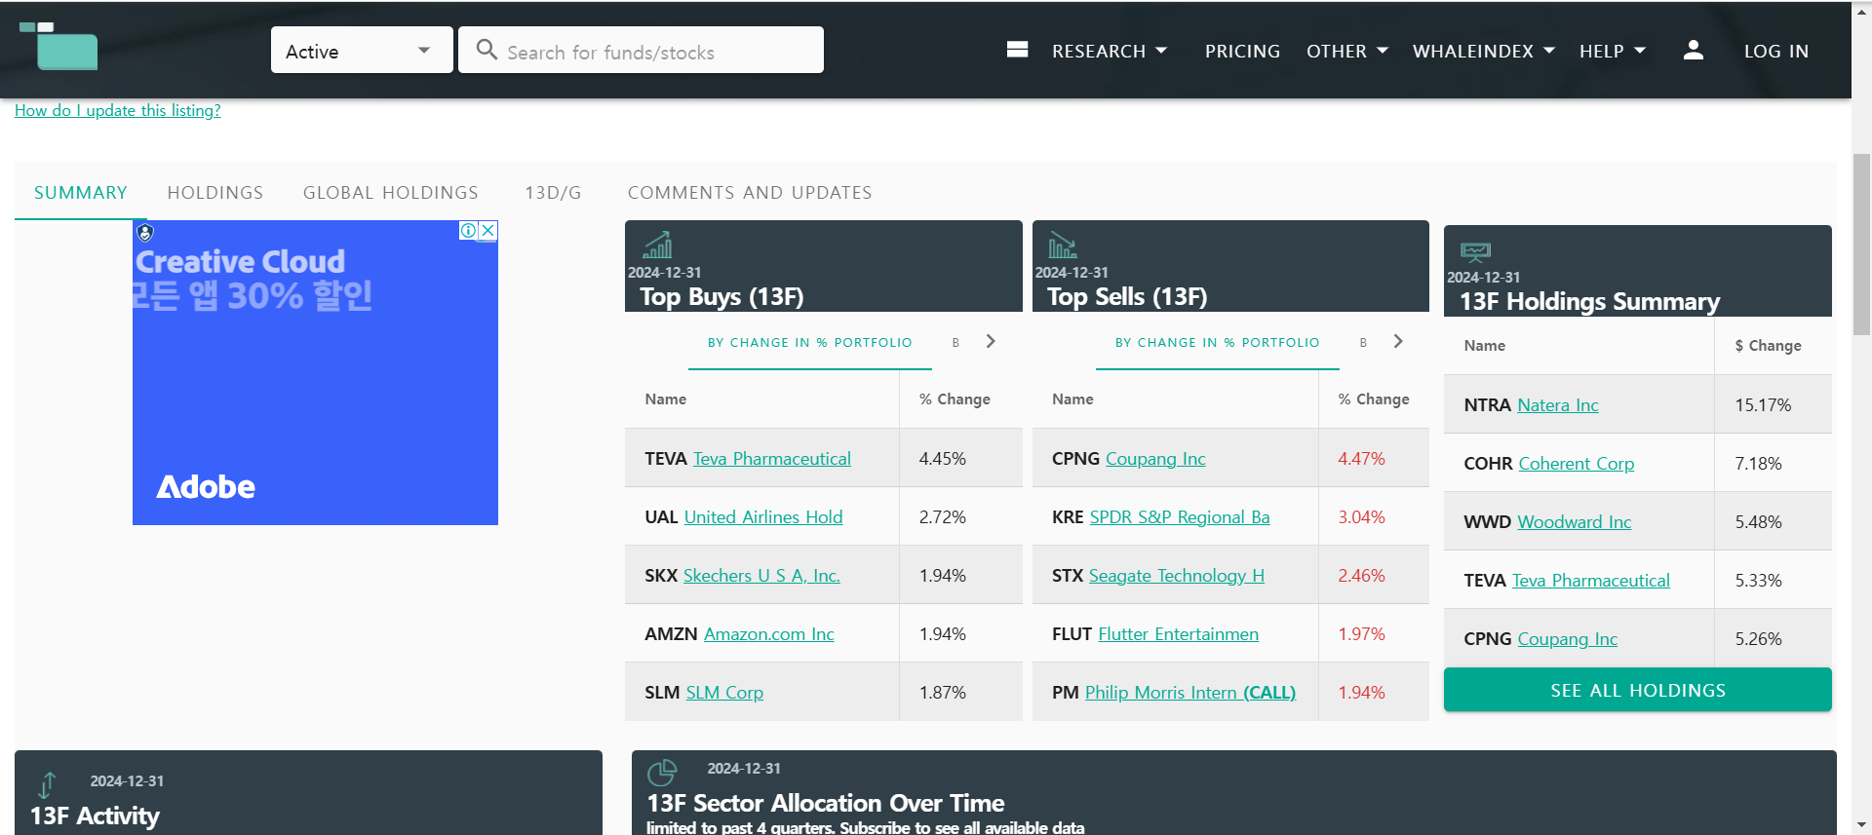
Task: Click the Adobe Creative Cloud ad banner
Action: pyautogui.click(x=315, y=372)
